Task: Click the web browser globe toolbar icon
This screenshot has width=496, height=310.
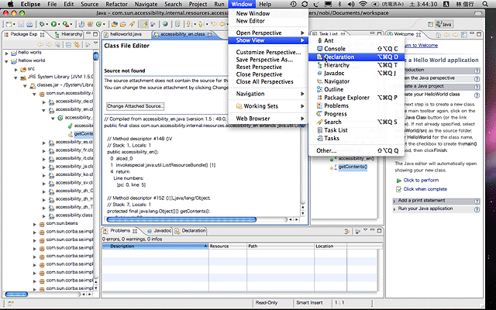Action: (165, 24)
